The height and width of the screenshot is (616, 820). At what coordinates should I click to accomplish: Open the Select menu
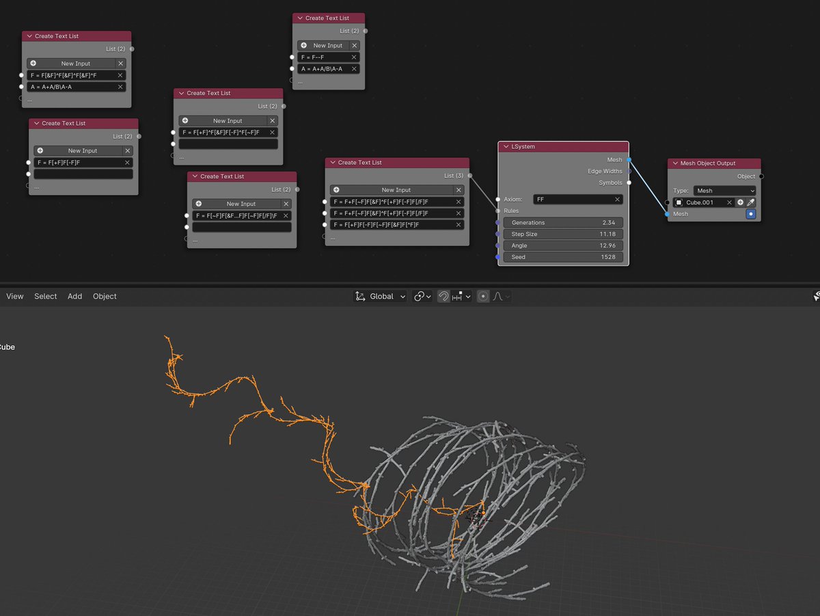(x=46, y=296)
